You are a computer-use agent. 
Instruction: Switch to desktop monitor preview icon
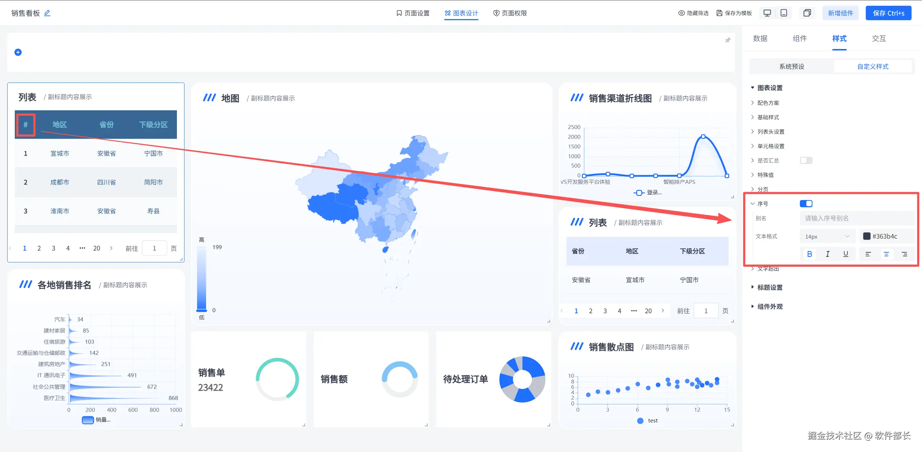point(767,13)
